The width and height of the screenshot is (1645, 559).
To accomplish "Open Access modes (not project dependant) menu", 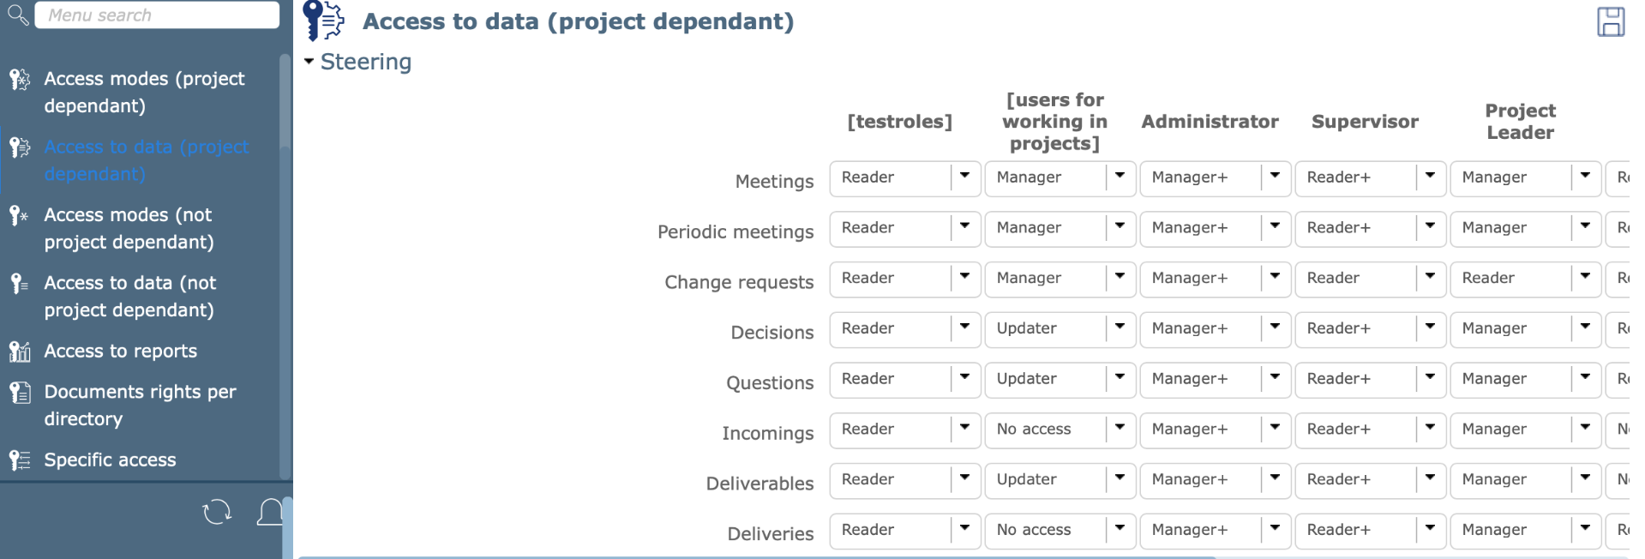I will tap(129, 228).
